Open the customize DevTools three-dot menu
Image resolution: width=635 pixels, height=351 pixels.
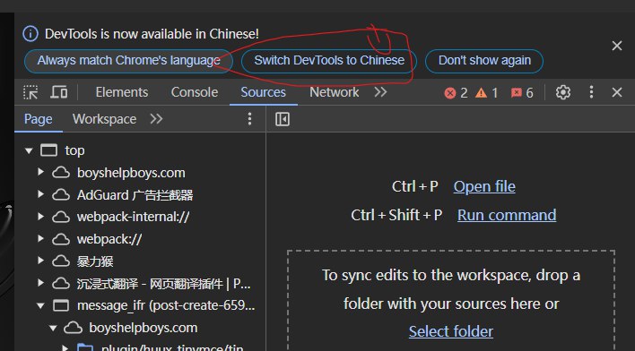pyautogui.click(x=591, y=92)
